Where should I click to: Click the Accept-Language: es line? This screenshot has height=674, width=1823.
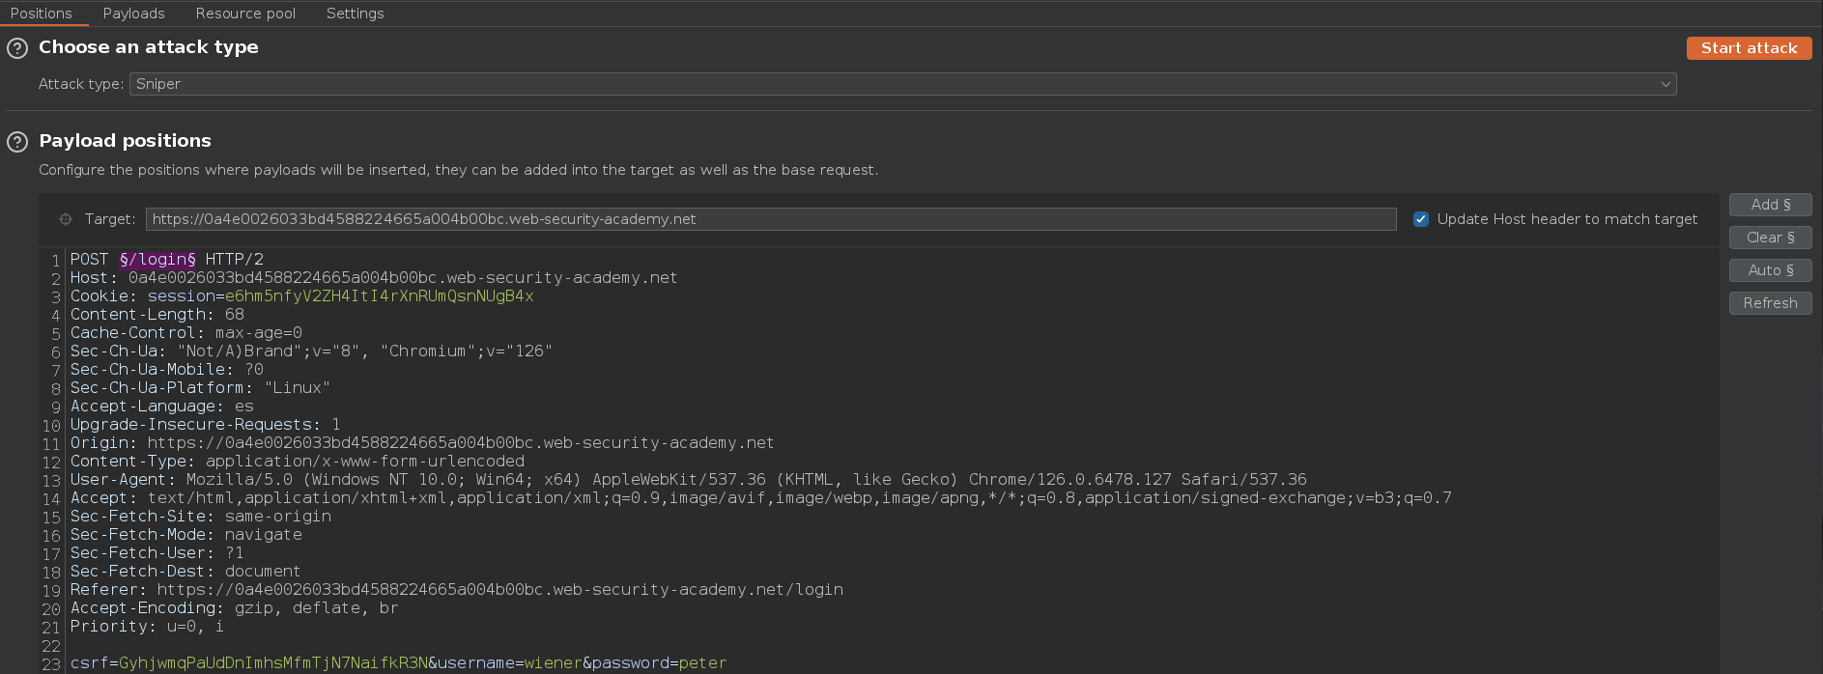point(162,407)
